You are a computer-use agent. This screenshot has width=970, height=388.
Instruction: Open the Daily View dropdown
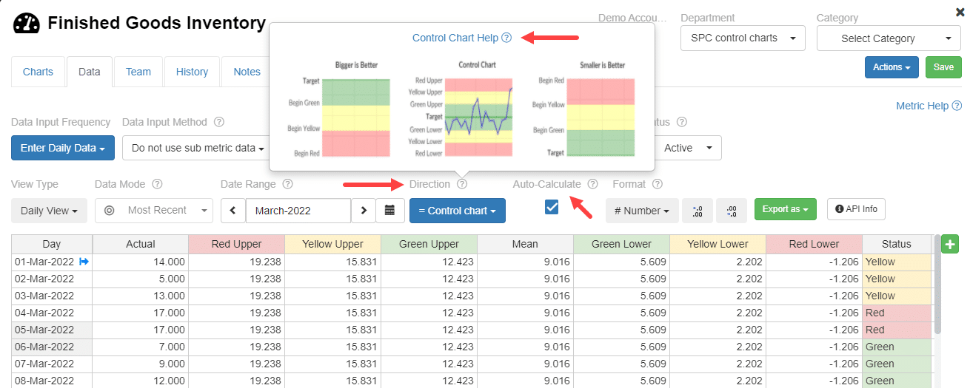click(x=49, y=211)
